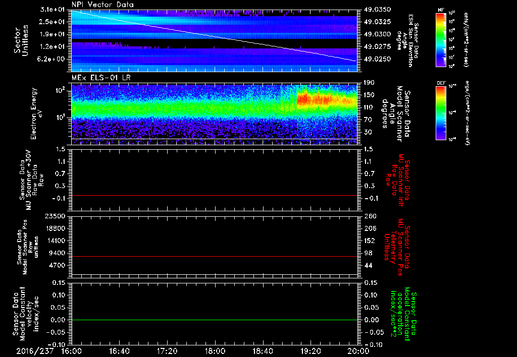
Task: Click the 19:20 time tick label
Action: 311,351
